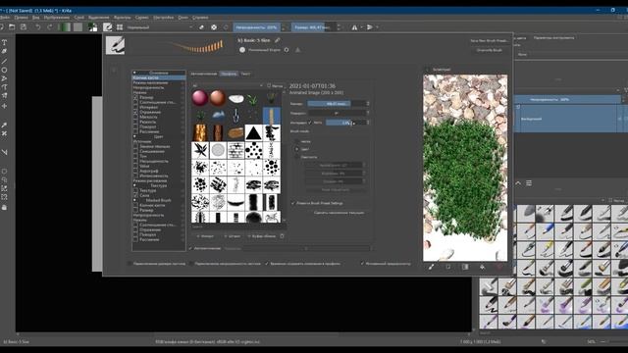Select the Line tool in the toolbox
The height and width of the screenshot is (353, 628).
4,61
